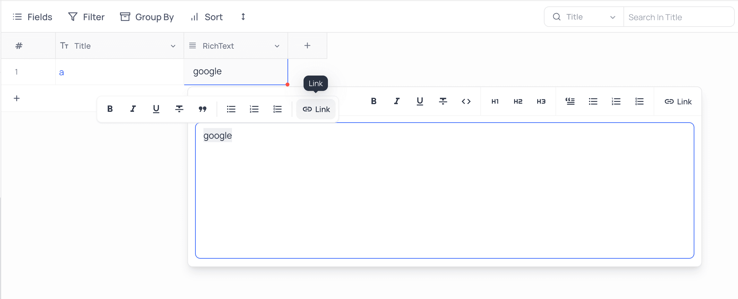Click the Link button in the bubble toolbar
The width and height of the screenshot is (738, 299).
[316, 109]
